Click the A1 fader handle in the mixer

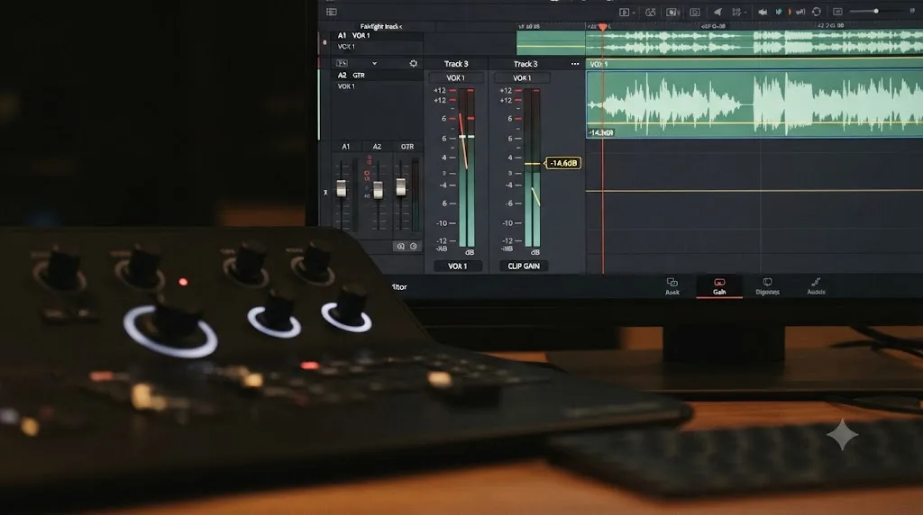pyautogui.click(x=342, y=189)
